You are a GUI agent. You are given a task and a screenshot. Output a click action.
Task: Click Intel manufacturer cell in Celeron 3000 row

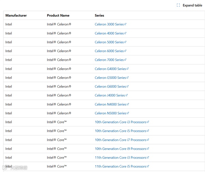[9, 24]
